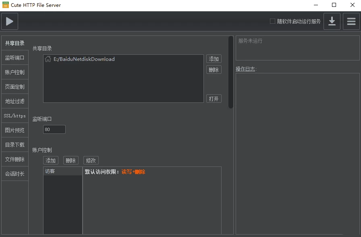
Task: Click 打开 to open the shared folder
Action: point(214,99)
